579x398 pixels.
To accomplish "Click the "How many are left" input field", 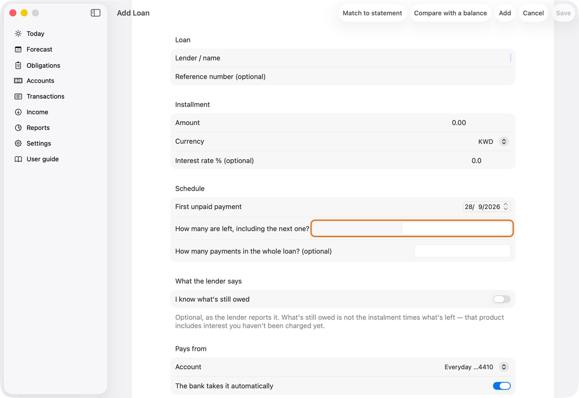I will point(456,229).
